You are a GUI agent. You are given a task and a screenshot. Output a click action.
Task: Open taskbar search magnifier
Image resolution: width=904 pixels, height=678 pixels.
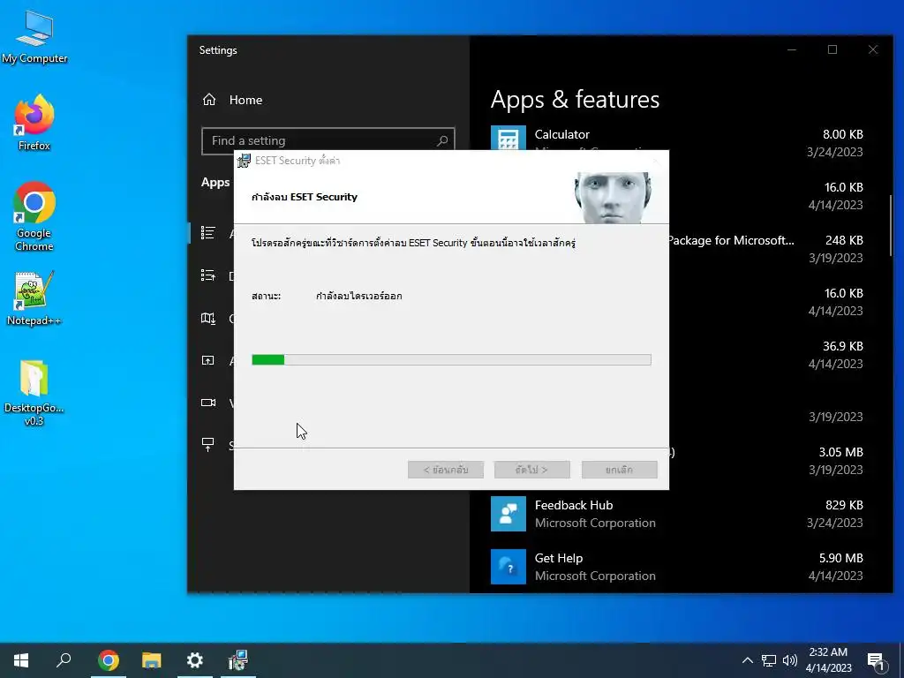pos(64,660)
